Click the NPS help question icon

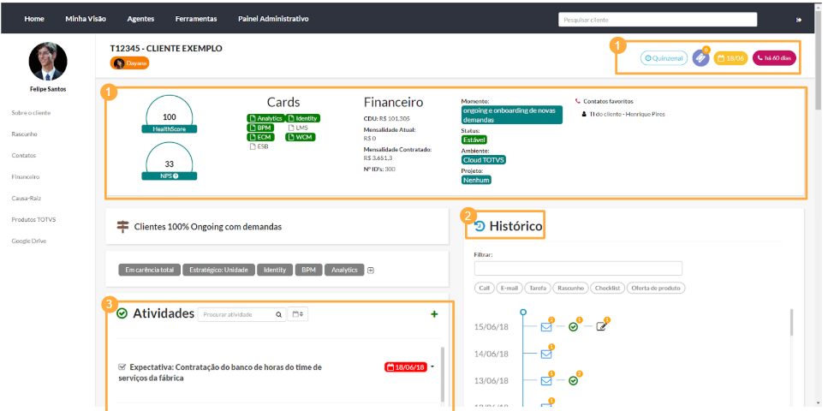click(x=176, y=176)
